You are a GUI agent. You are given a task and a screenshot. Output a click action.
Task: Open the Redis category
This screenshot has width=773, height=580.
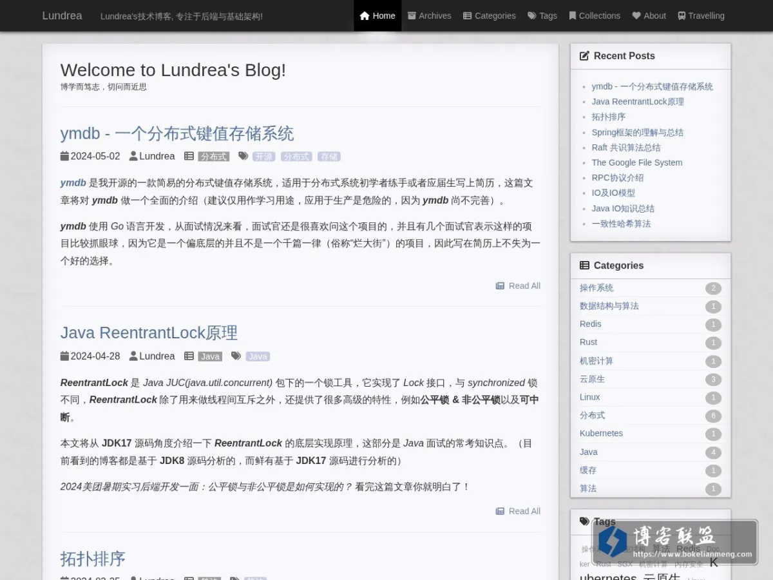coord(591,324)
